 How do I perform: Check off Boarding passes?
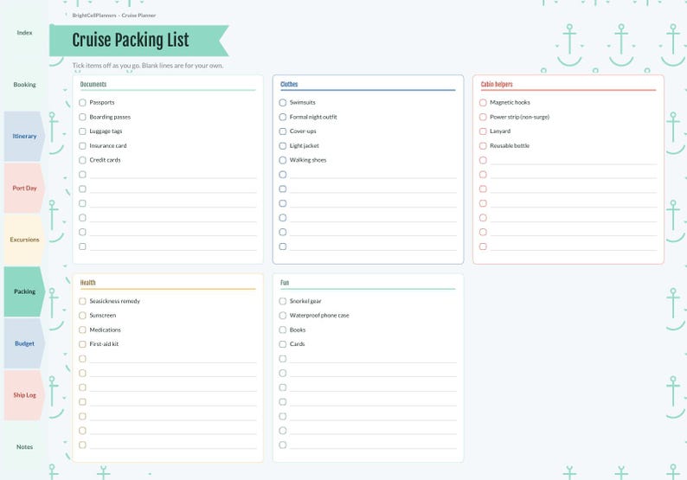tap(82, 117)
